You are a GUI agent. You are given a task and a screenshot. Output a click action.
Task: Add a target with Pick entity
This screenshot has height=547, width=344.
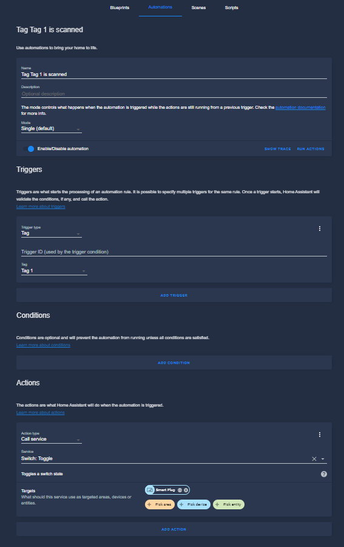pyautogui.click(x=229, y=504)
